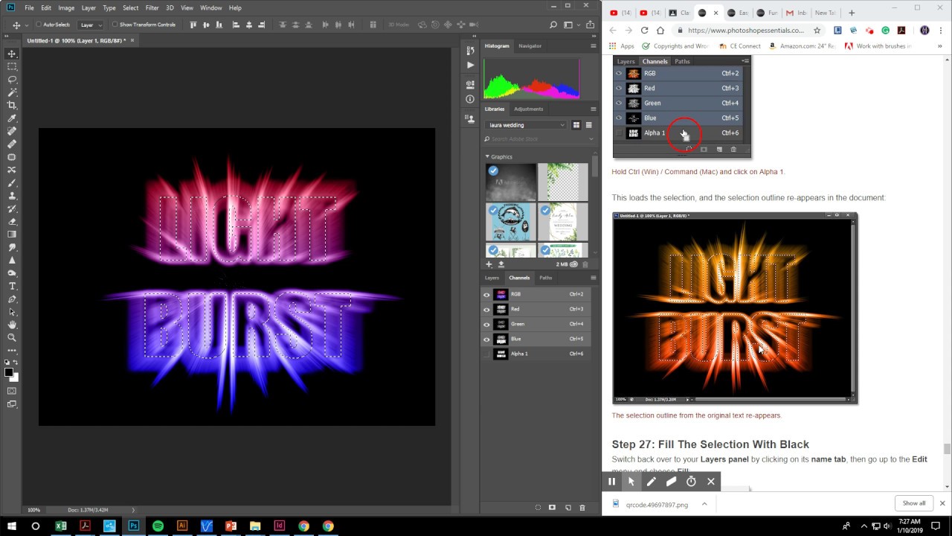The height and width of the screenshot is (536, 952).
Task: Select the Lasso tool
Action: coord(12,80)
